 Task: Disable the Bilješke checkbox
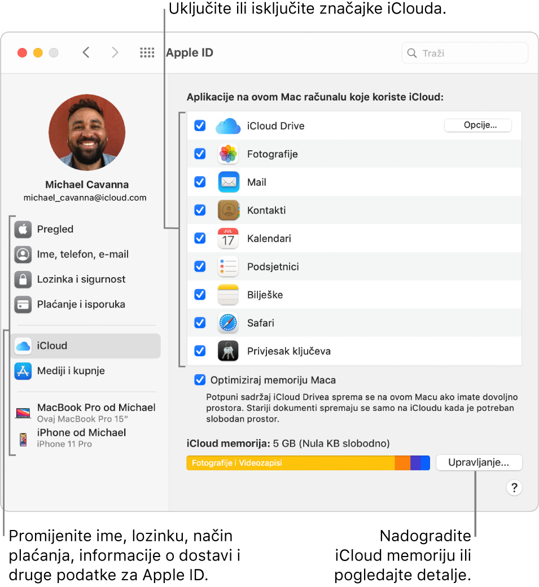(x=200, y=294)
